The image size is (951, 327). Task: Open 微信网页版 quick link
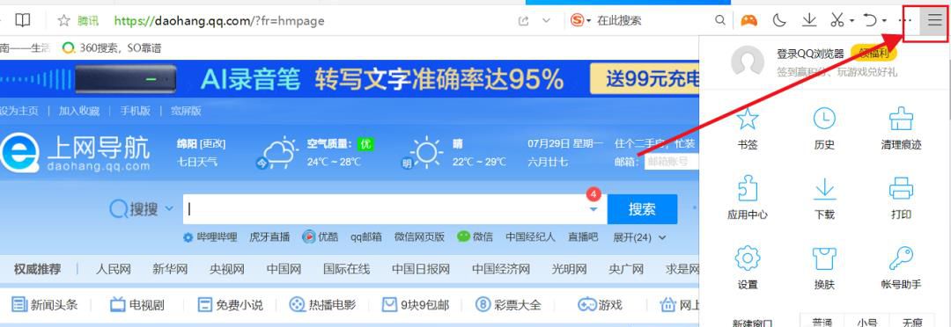coord(419,237)
